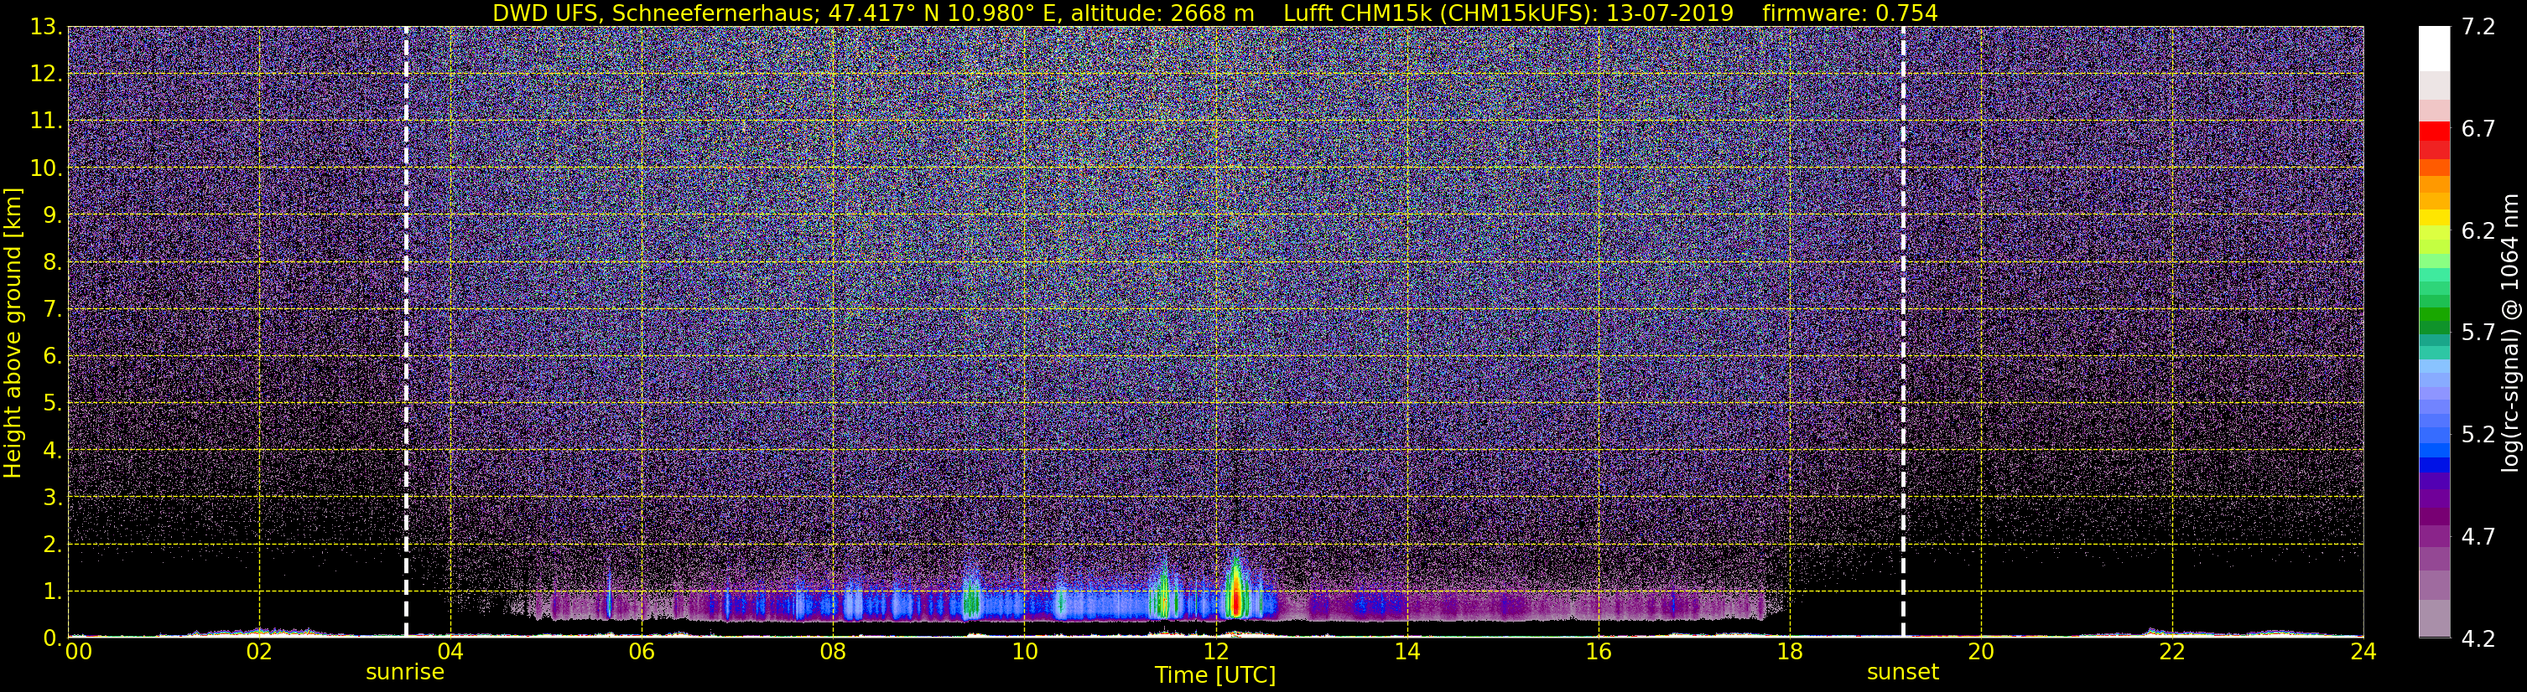Click the time axis tick label 10
Image resolution: width=2527 pixels, height=692 pixels.
pos(1024,653)
